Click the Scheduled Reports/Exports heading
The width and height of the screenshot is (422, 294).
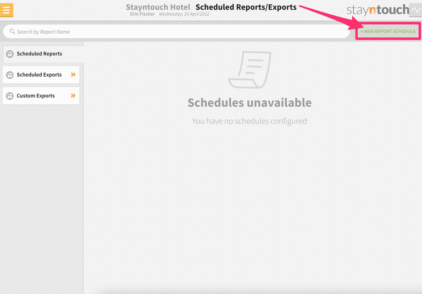(x=246, y=7)
